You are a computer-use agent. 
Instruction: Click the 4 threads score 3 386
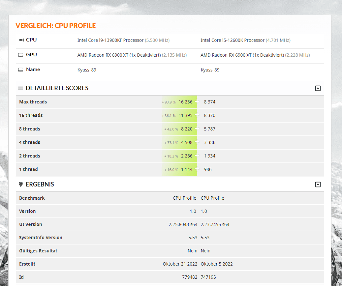(210, 142)
